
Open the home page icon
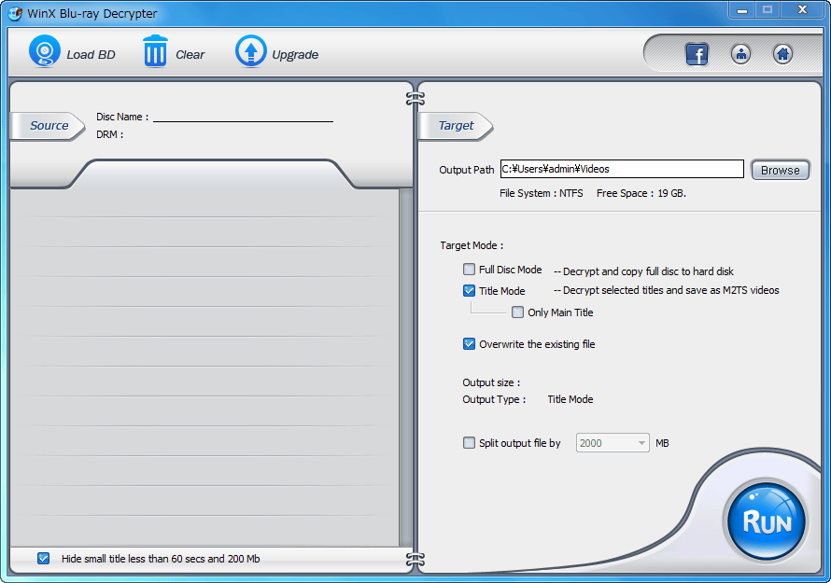coord(782,54)
